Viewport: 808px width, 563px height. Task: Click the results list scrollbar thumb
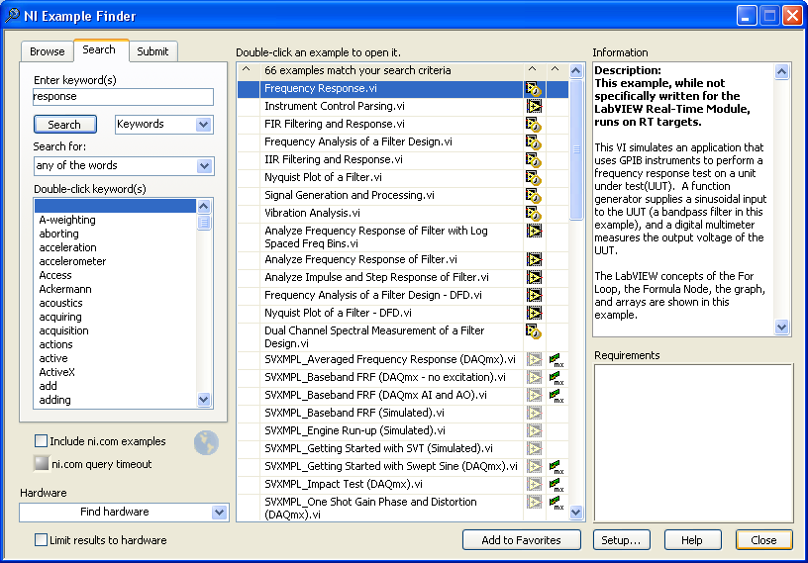[576, 149]
